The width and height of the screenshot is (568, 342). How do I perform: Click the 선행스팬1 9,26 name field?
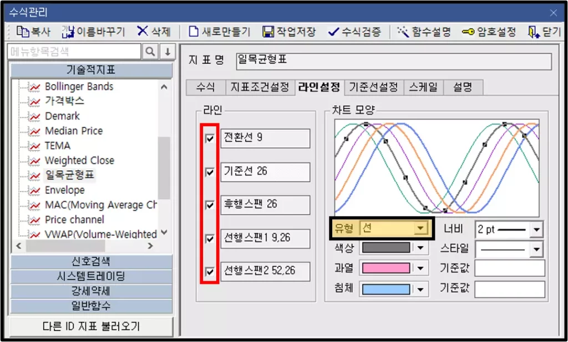265,239
